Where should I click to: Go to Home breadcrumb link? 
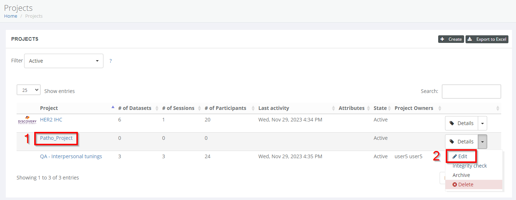[x=10, y=16]
